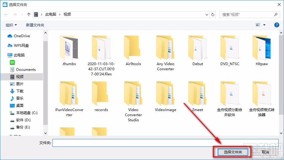Click the magnifier search icon

click(x=276, y=14)
